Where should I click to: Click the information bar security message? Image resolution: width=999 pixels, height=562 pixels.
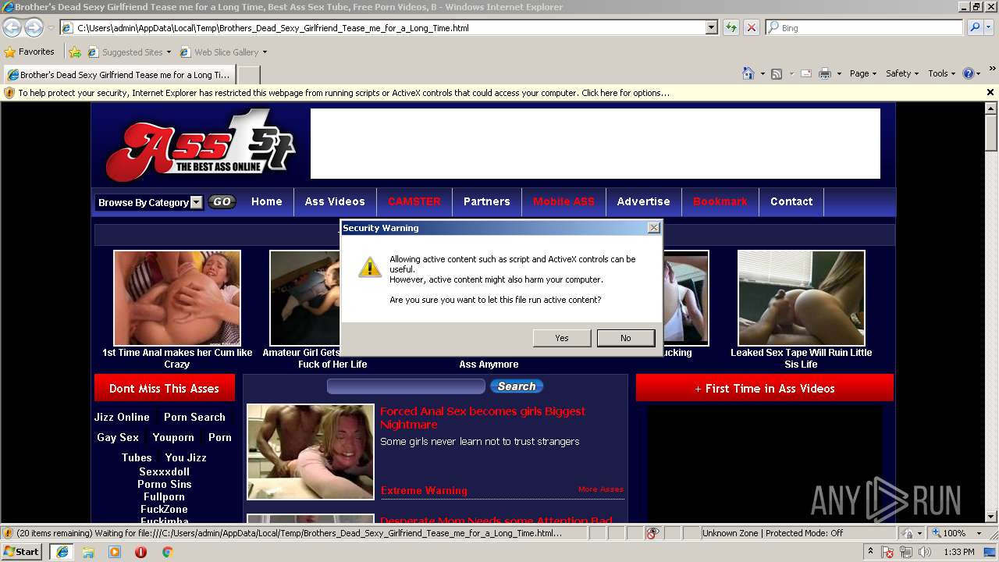tap(343, 92)
